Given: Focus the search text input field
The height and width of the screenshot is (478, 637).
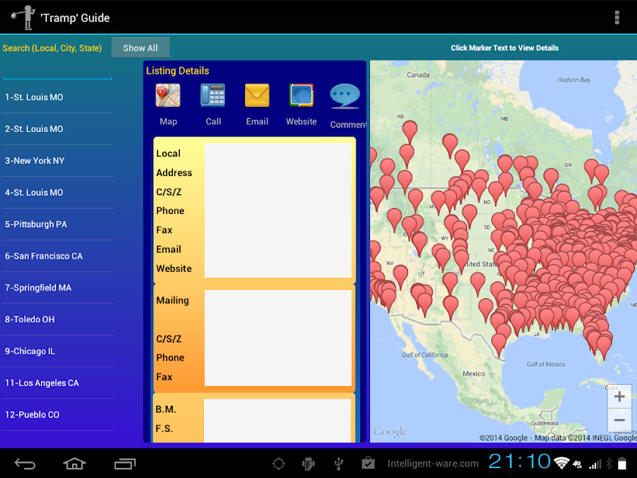Looking at the screenshot, I should tap(58, 71).
